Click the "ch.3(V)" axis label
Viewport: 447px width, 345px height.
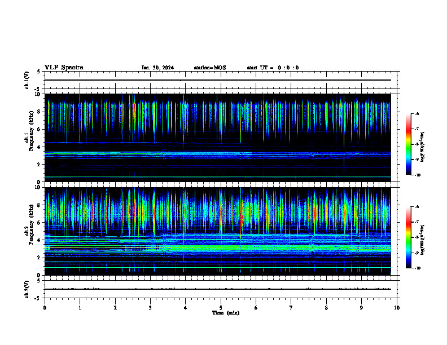coord(27,289)
